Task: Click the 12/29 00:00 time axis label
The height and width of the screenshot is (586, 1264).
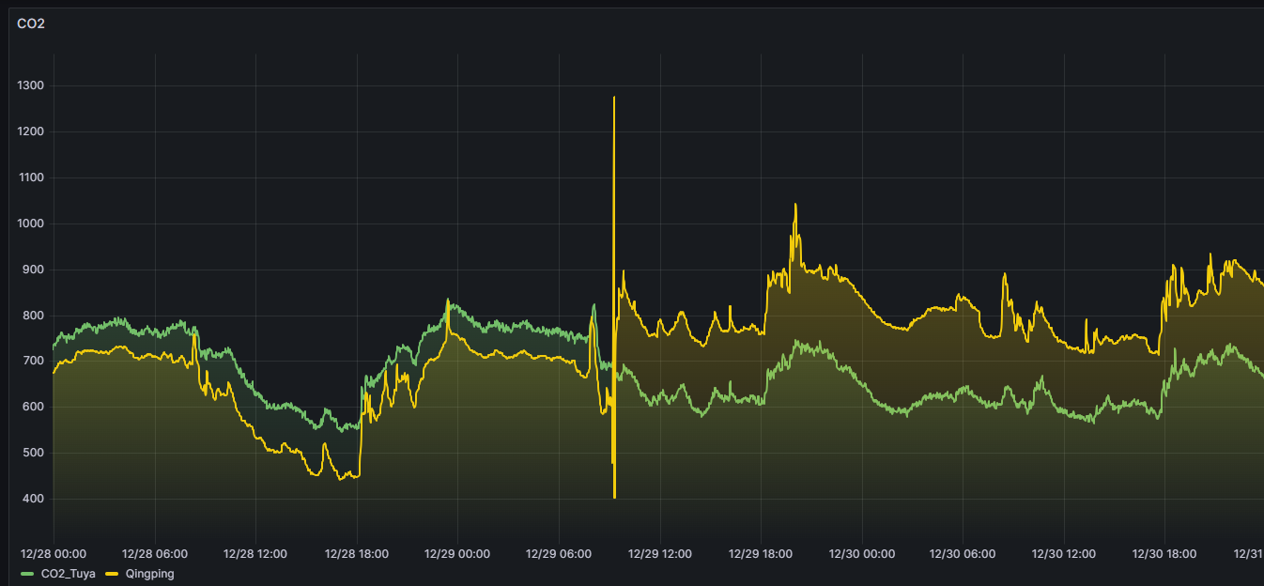Action: point(457,554)
